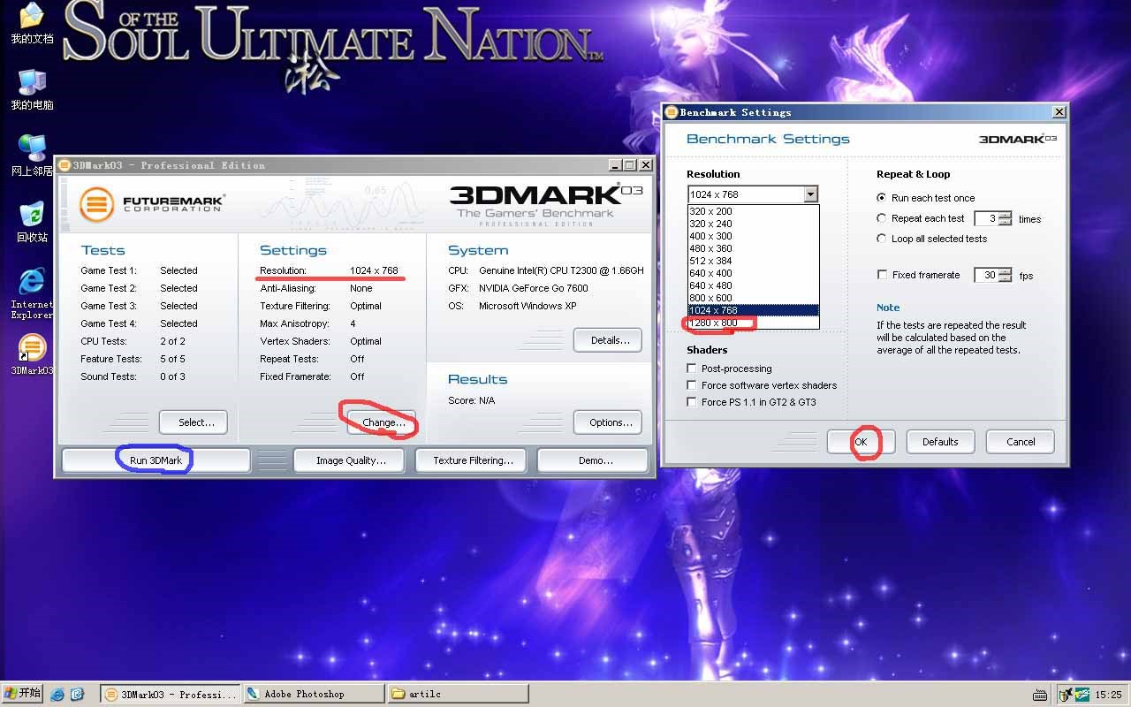Switch to 3DMark03 taskbar button

171,694
